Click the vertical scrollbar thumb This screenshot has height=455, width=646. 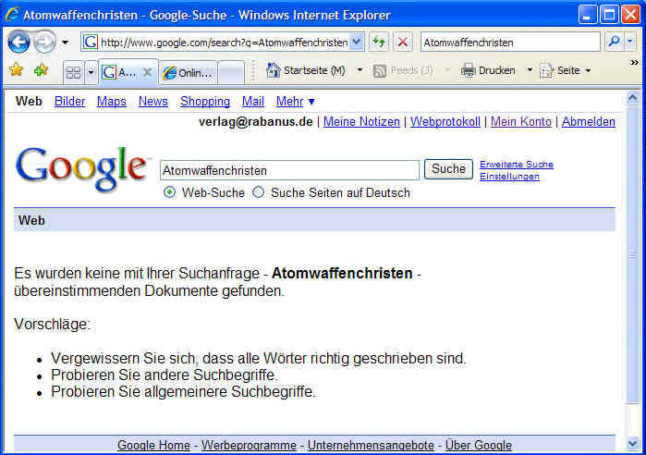click(x=632, y=254)
